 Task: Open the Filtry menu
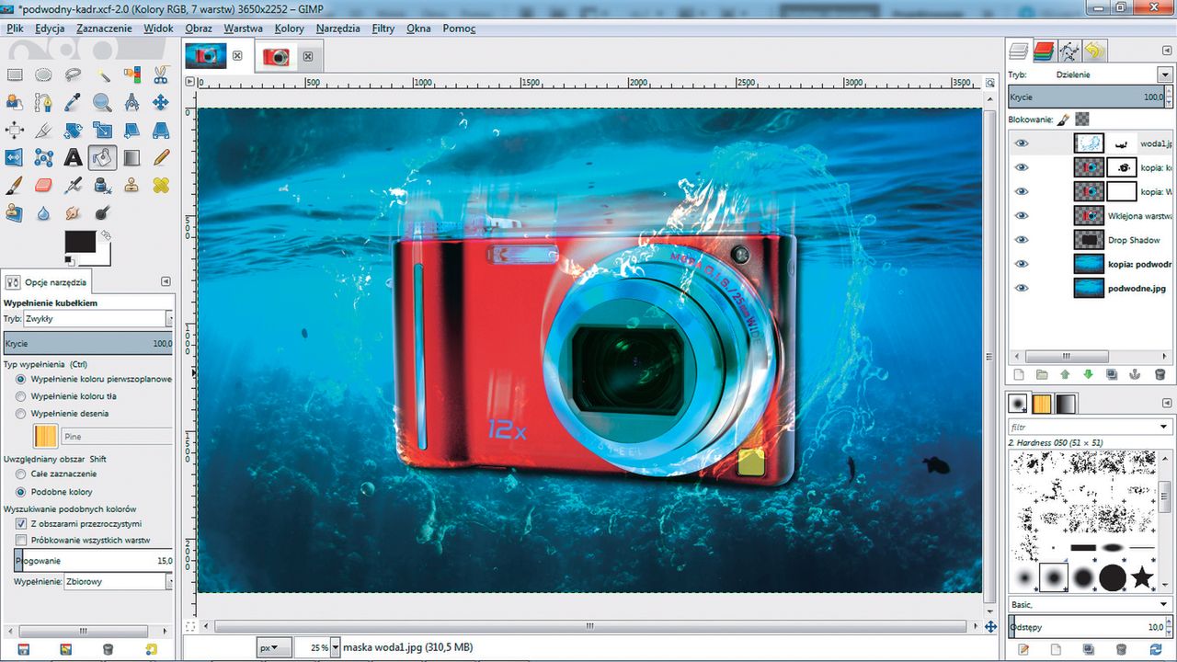click(x=383, y=29)
